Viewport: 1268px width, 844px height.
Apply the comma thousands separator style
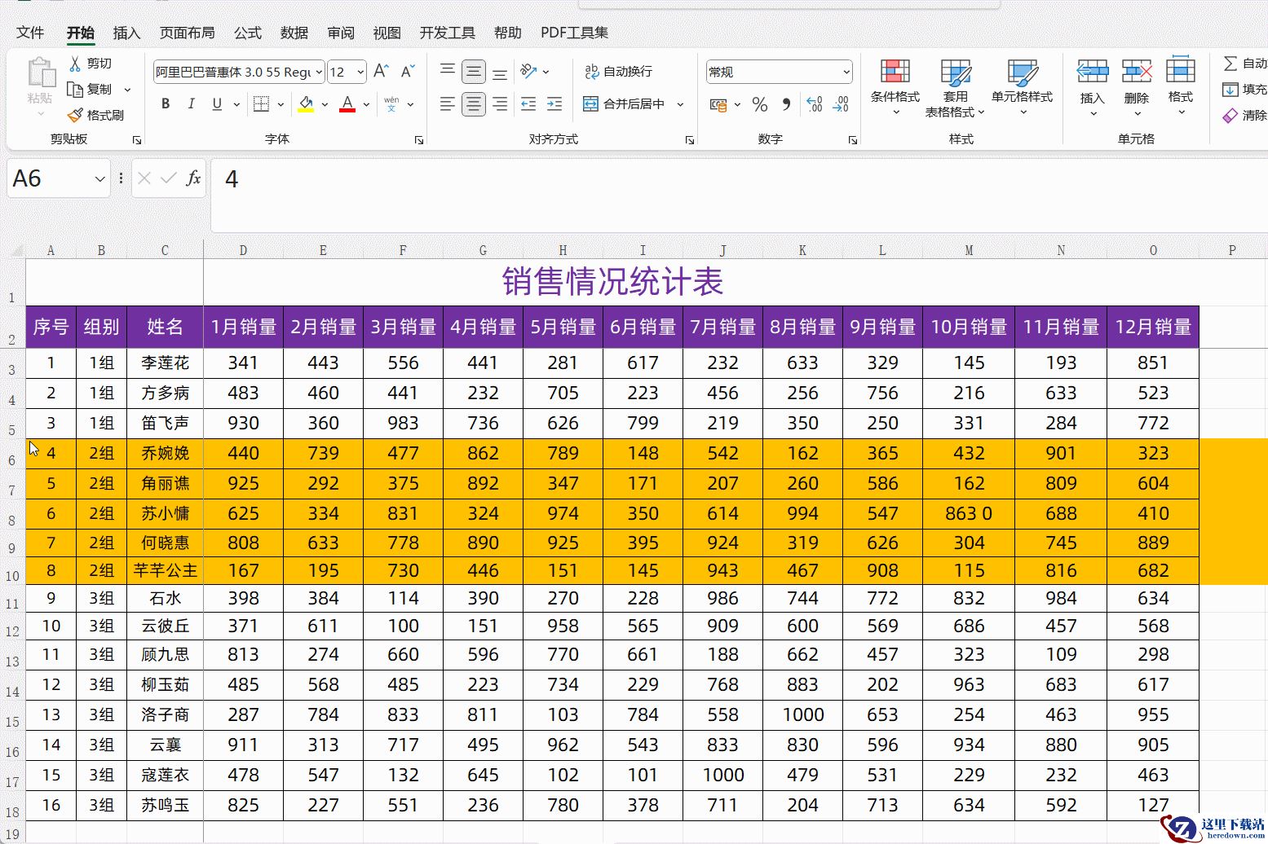(x=786, y=104)
